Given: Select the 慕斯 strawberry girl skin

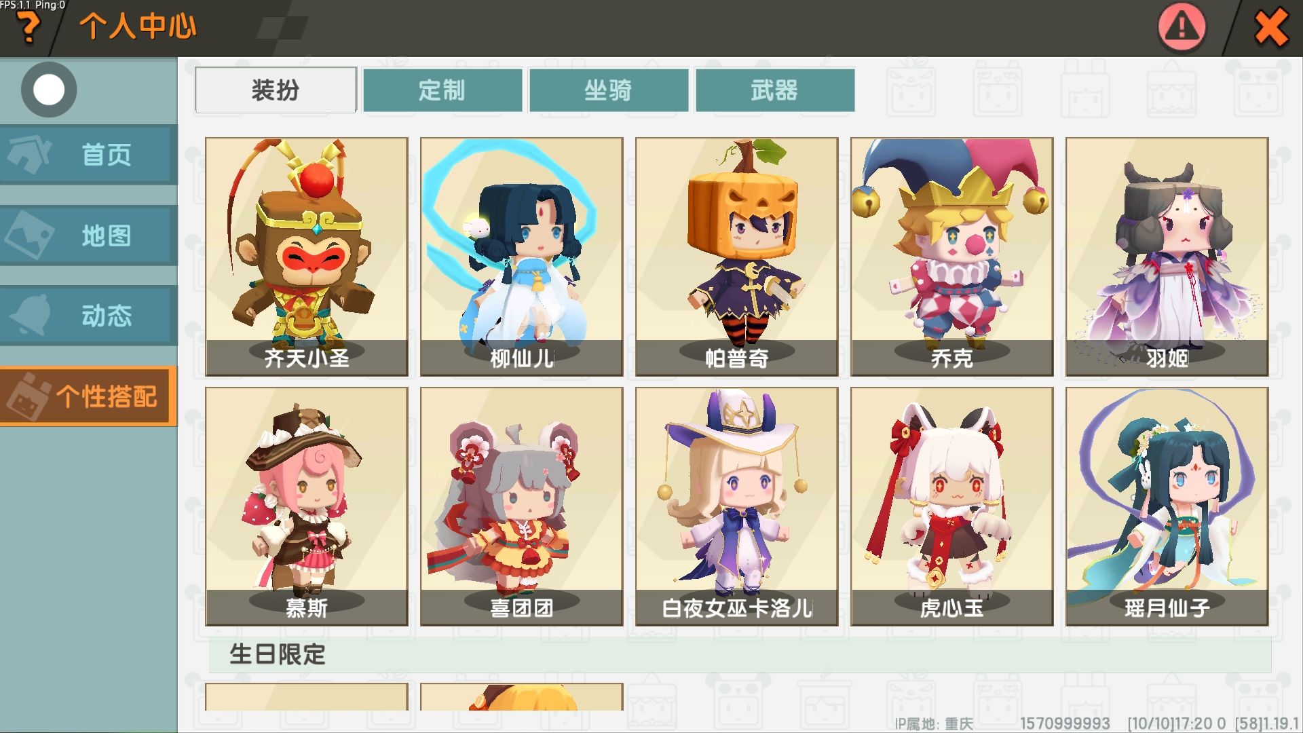Looking at the screenshot, I should point(307,506).
